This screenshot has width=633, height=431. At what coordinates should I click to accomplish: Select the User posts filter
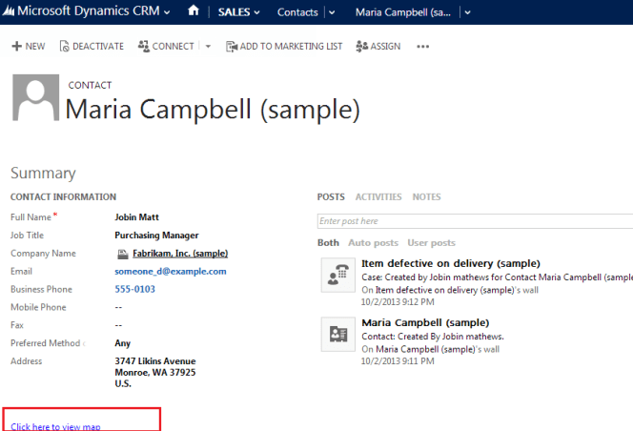click(x=432, y=243)
